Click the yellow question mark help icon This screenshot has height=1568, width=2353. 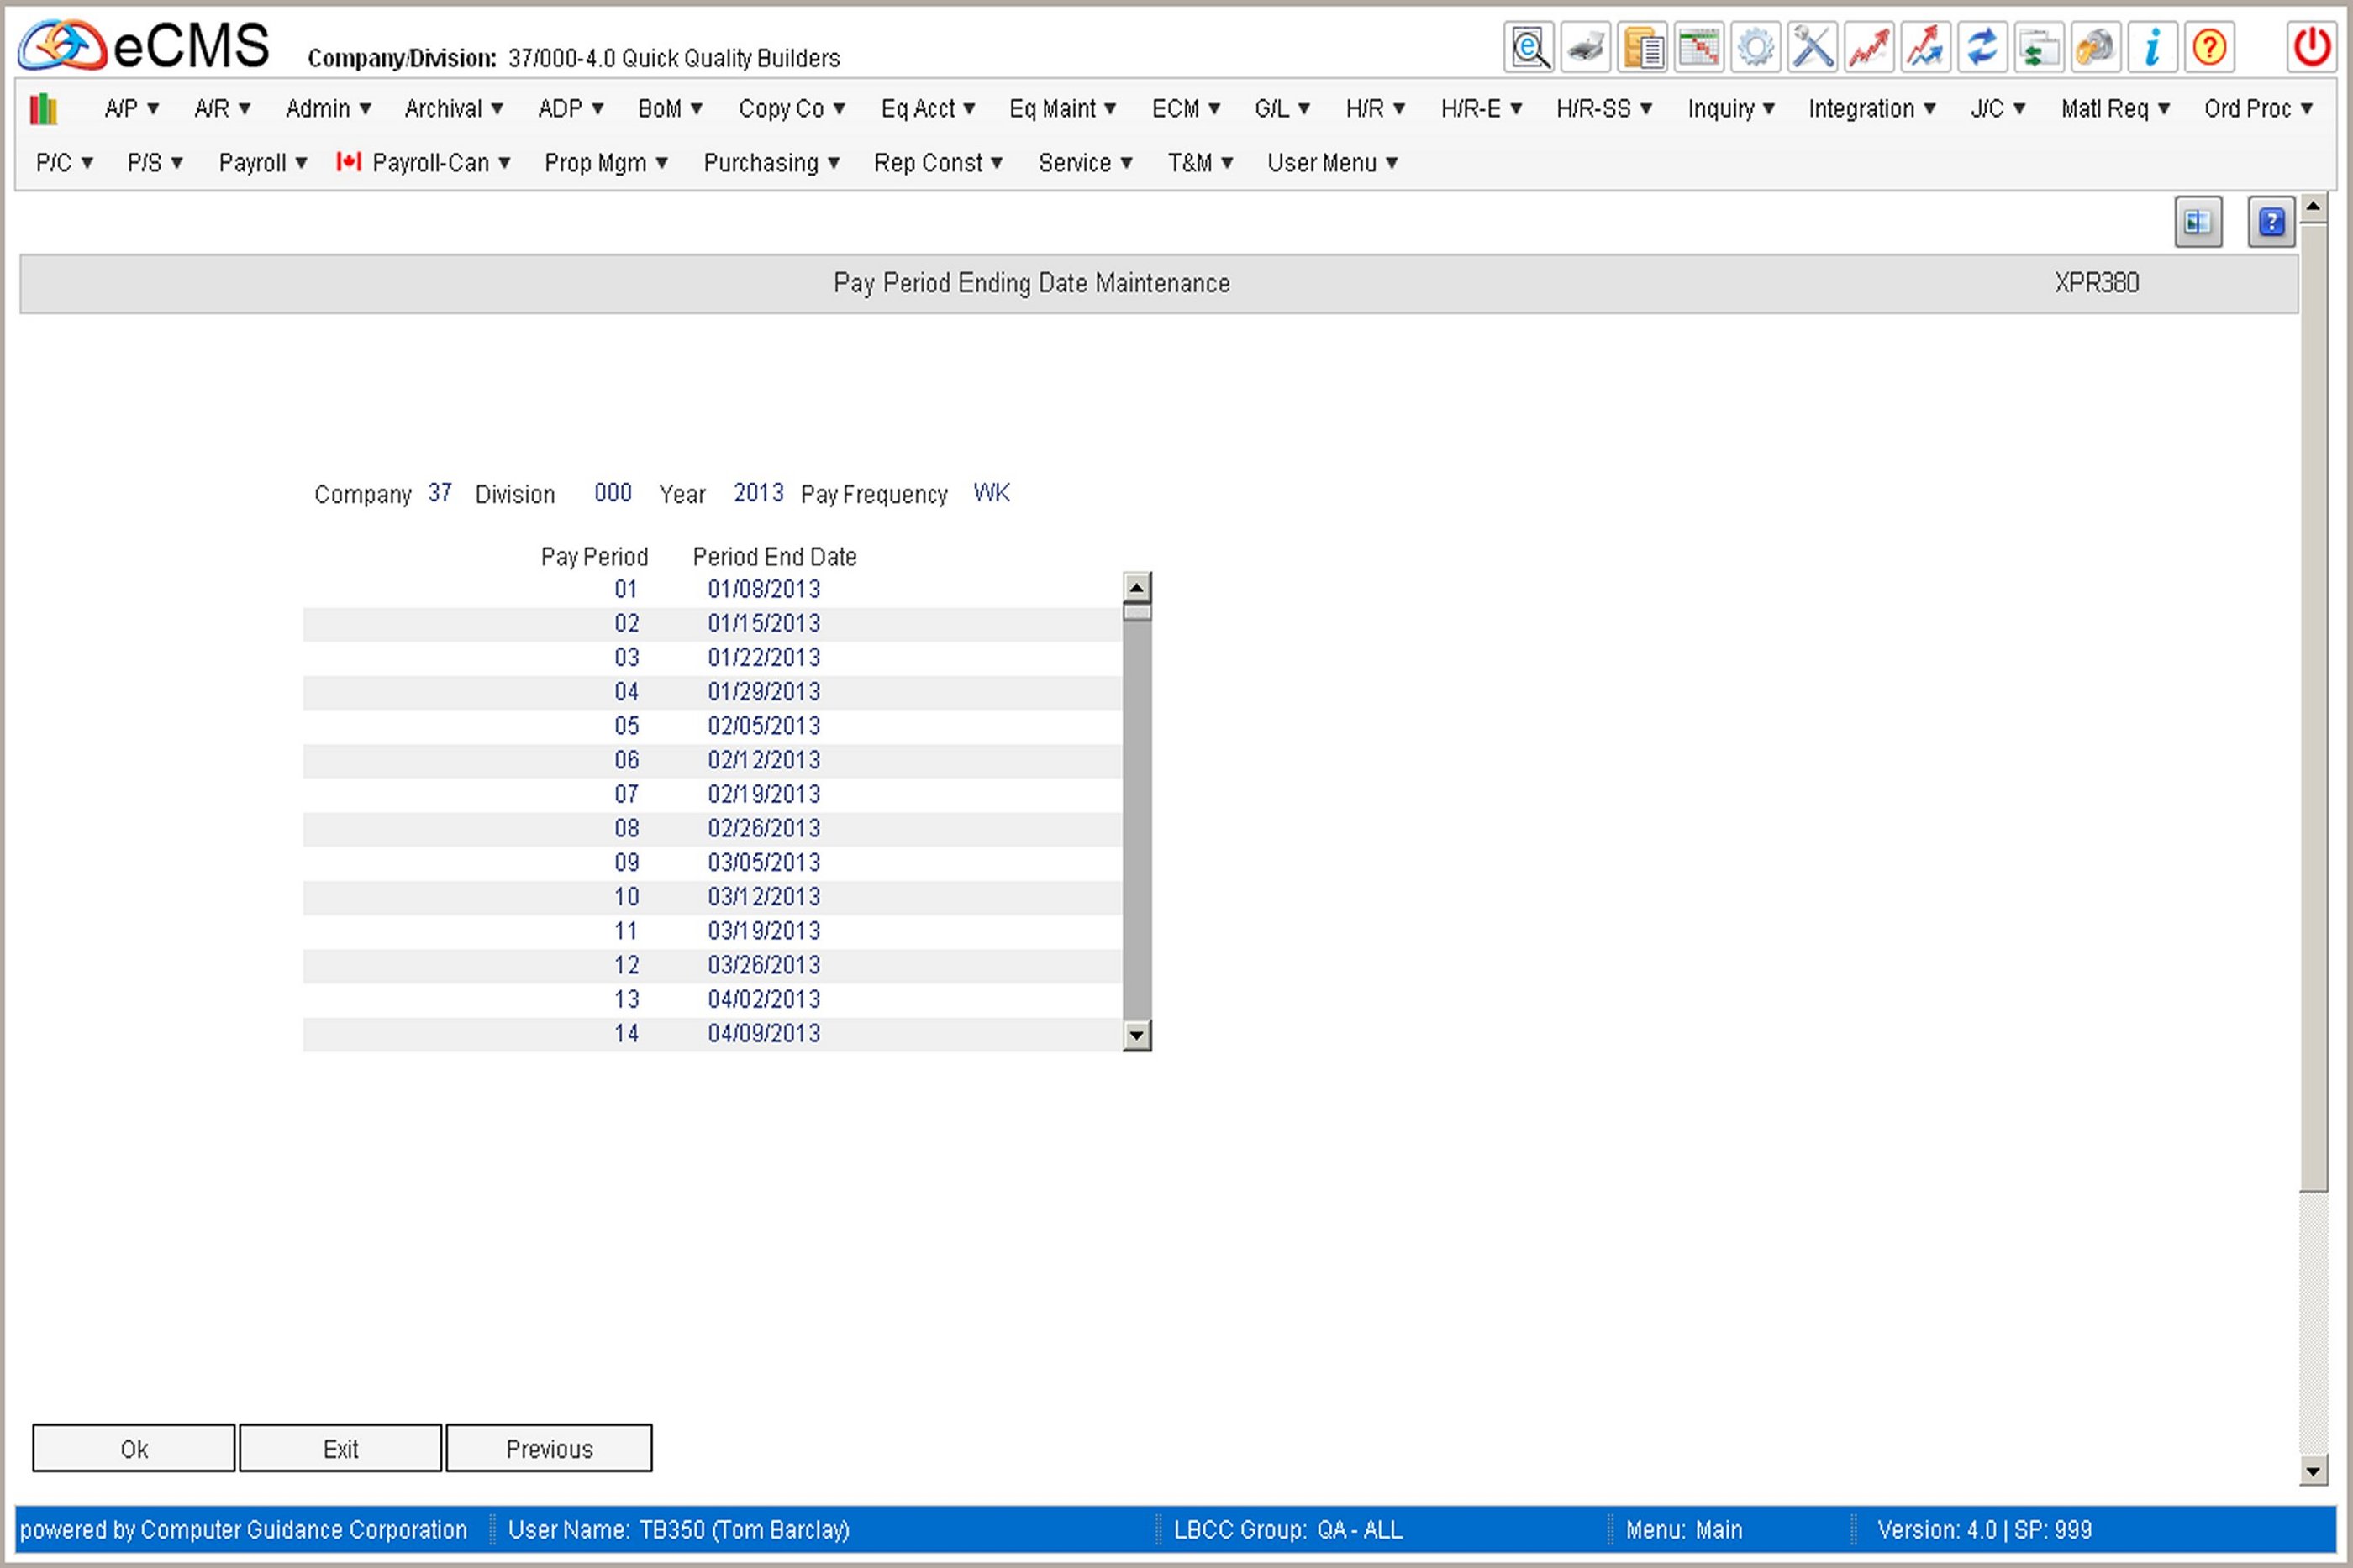2209,47
